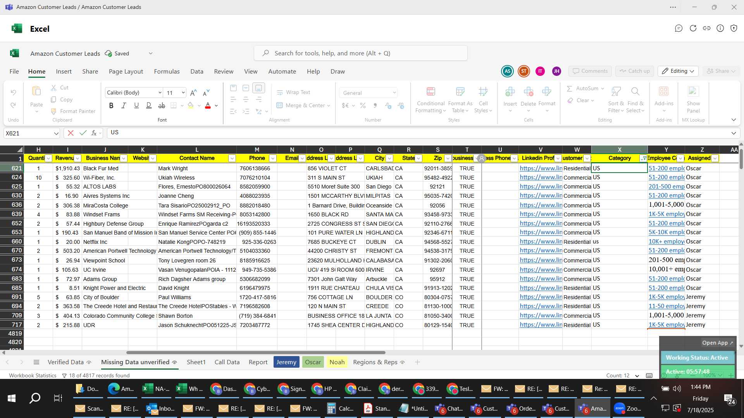The height and width of the screenshot is (418, 744).
Task: Select top vertical alignment
Action: tap(233, 88)
